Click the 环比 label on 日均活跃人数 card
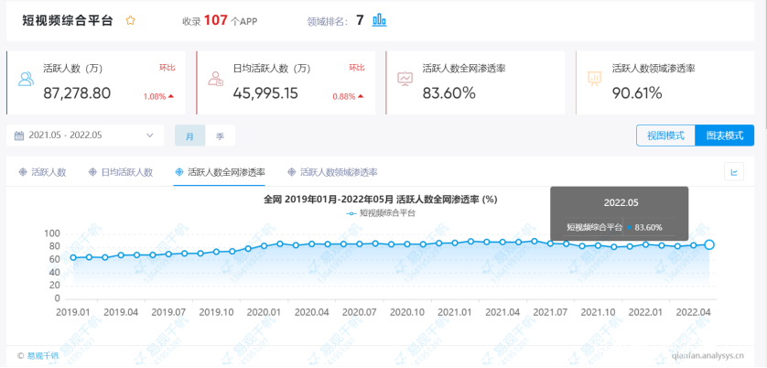This screenshot has width=767, height=368. (357, 68)
